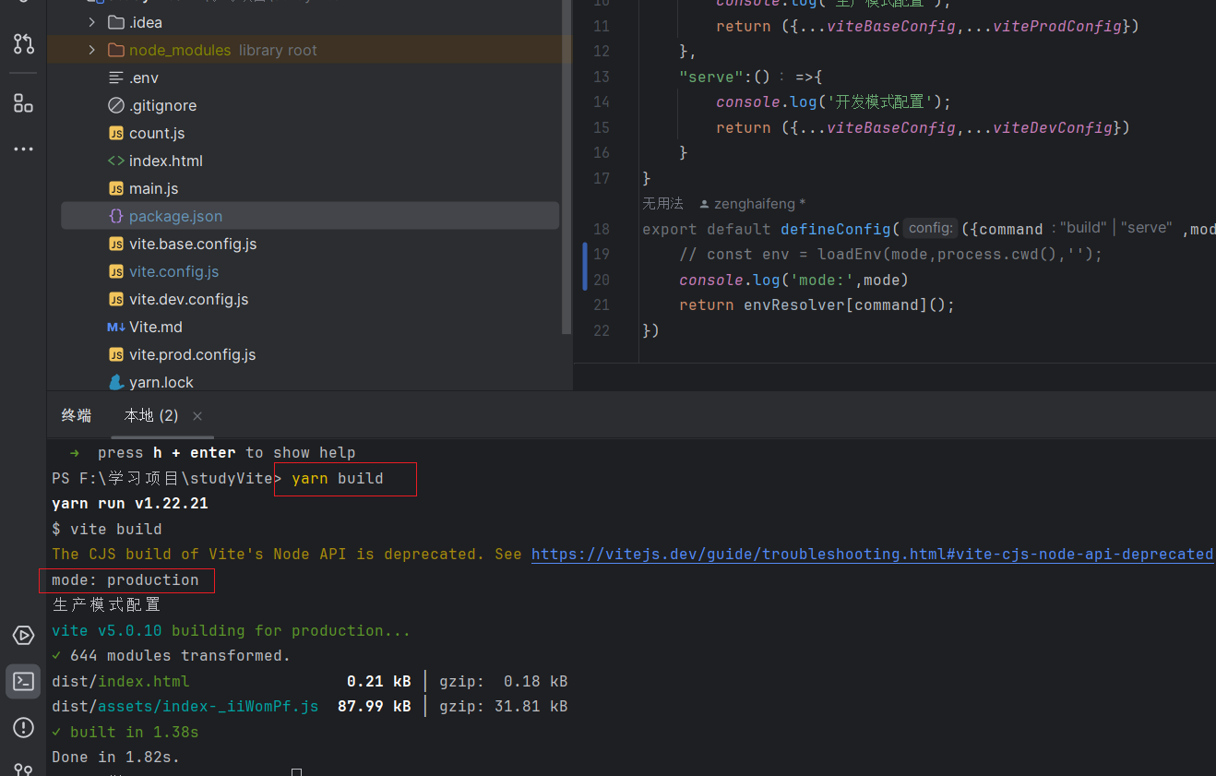Click the 'mode: production' terminal output
Viewport: 1216px width, 776px height.
point(125,579)
